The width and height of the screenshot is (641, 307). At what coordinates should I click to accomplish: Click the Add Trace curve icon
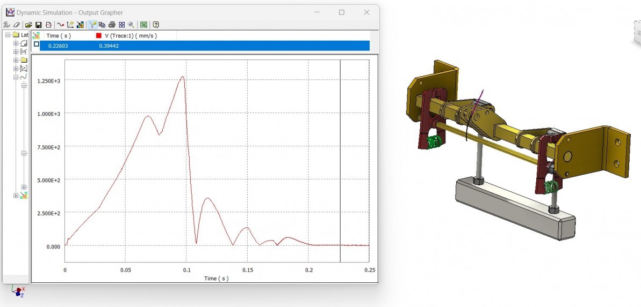click(x=61, y=25)
